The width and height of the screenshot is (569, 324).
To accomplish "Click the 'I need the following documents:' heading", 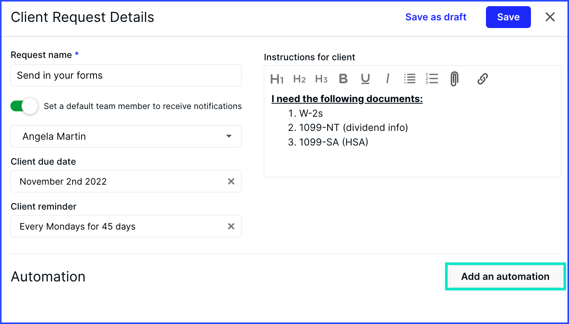I will point(347,99).
